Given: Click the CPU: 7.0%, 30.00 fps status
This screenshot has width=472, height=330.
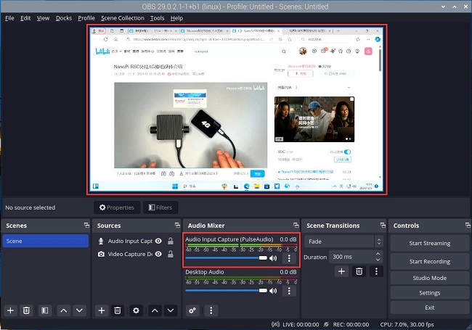Looking at the screenshot, I should (x=407, y=324).
